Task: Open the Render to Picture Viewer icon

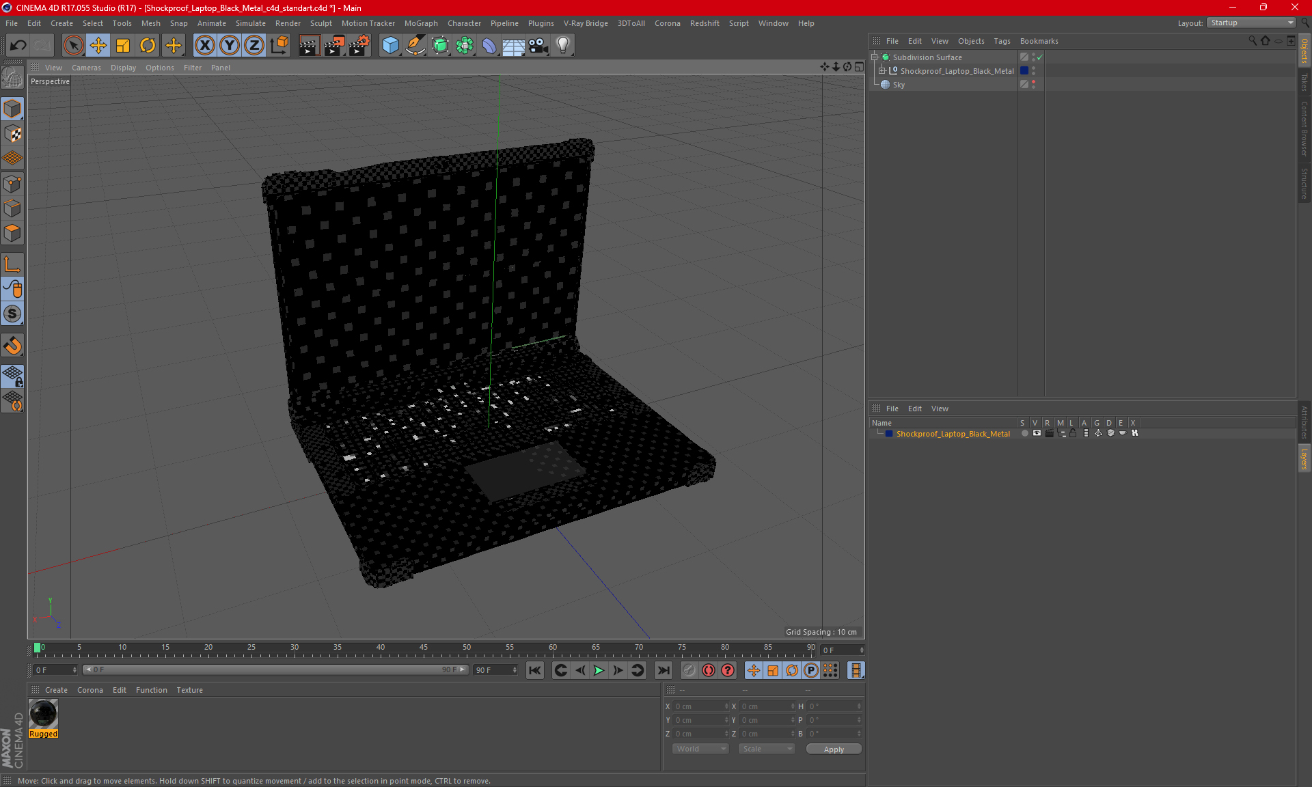Action: click(x=334, y=45)
